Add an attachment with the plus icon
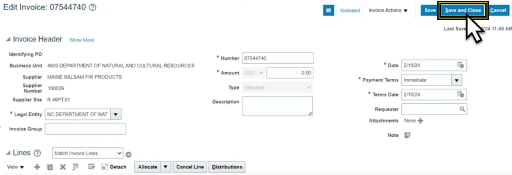 (x=420, y=121)
